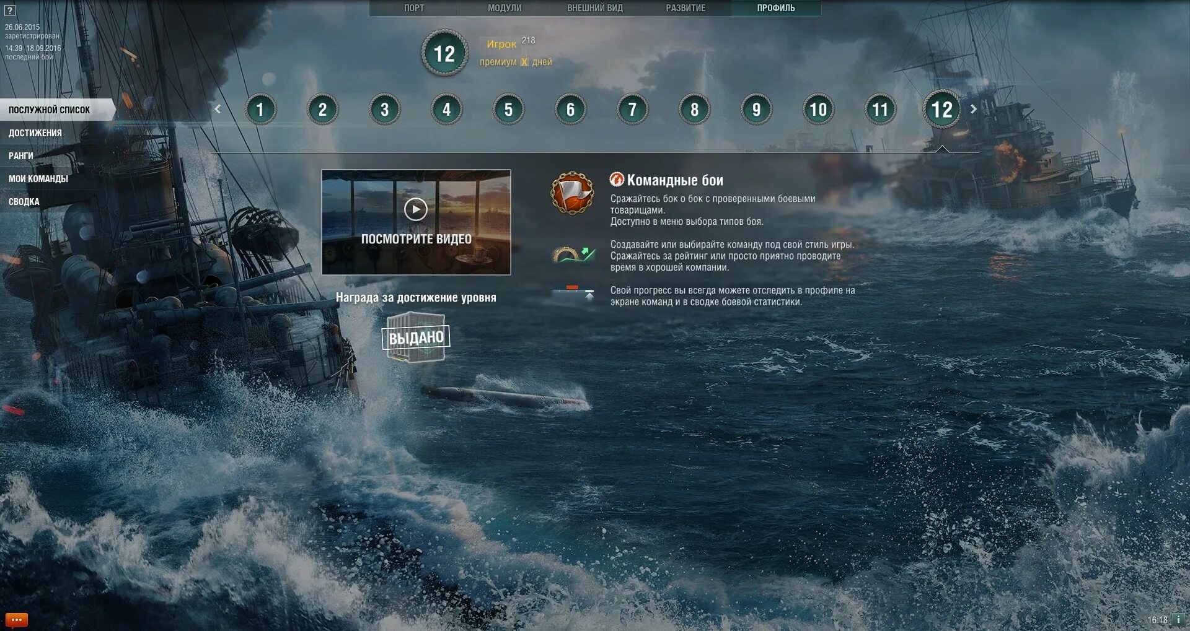Viewport: 1190px width, 631px height.
Task: Select level 6 badge
Action: (570, 110)
